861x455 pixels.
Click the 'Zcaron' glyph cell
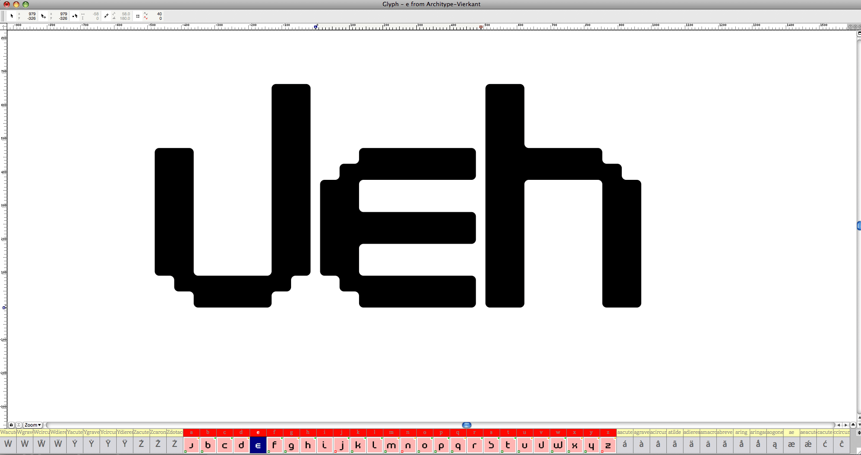point(158,444)
